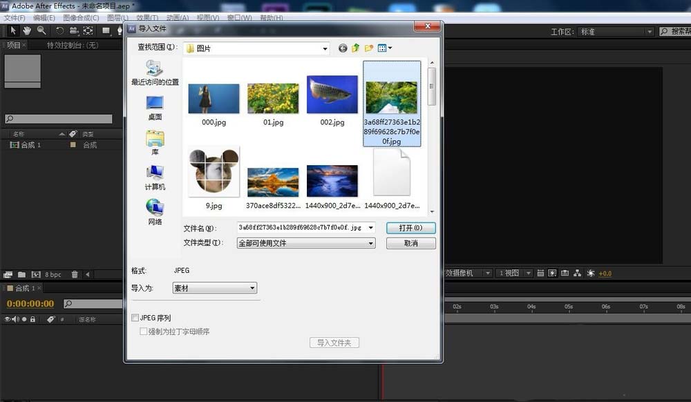Image resolution: width=691 pixels, height=402 pixels.
Task: Click sort arrow beside 名称 column header
Action: pyautogui.click(x=61, y=134)
